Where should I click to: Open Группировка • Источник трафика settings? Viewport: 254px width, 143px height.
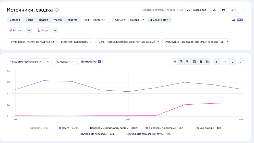[32, 42]
